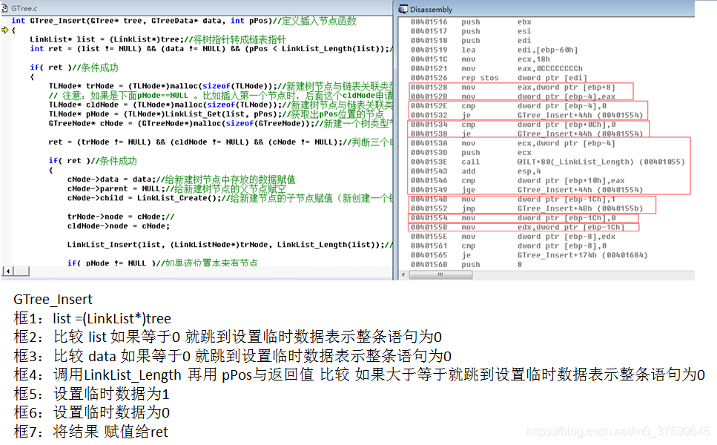Click disassembly line 0040153D push ecx
This screenshot has height=445, width=717.
tap(471, 153)
